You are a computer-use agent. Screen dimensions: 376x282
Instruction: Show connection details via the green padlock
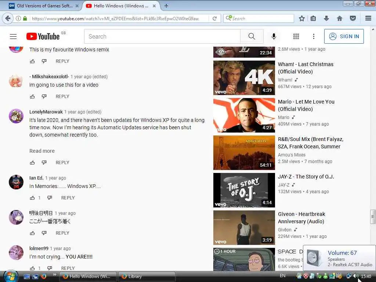coord(25,18)
